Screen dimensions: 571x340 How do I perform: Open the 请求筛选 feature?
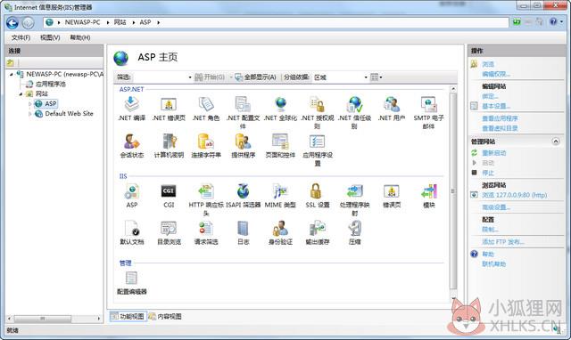206,232
